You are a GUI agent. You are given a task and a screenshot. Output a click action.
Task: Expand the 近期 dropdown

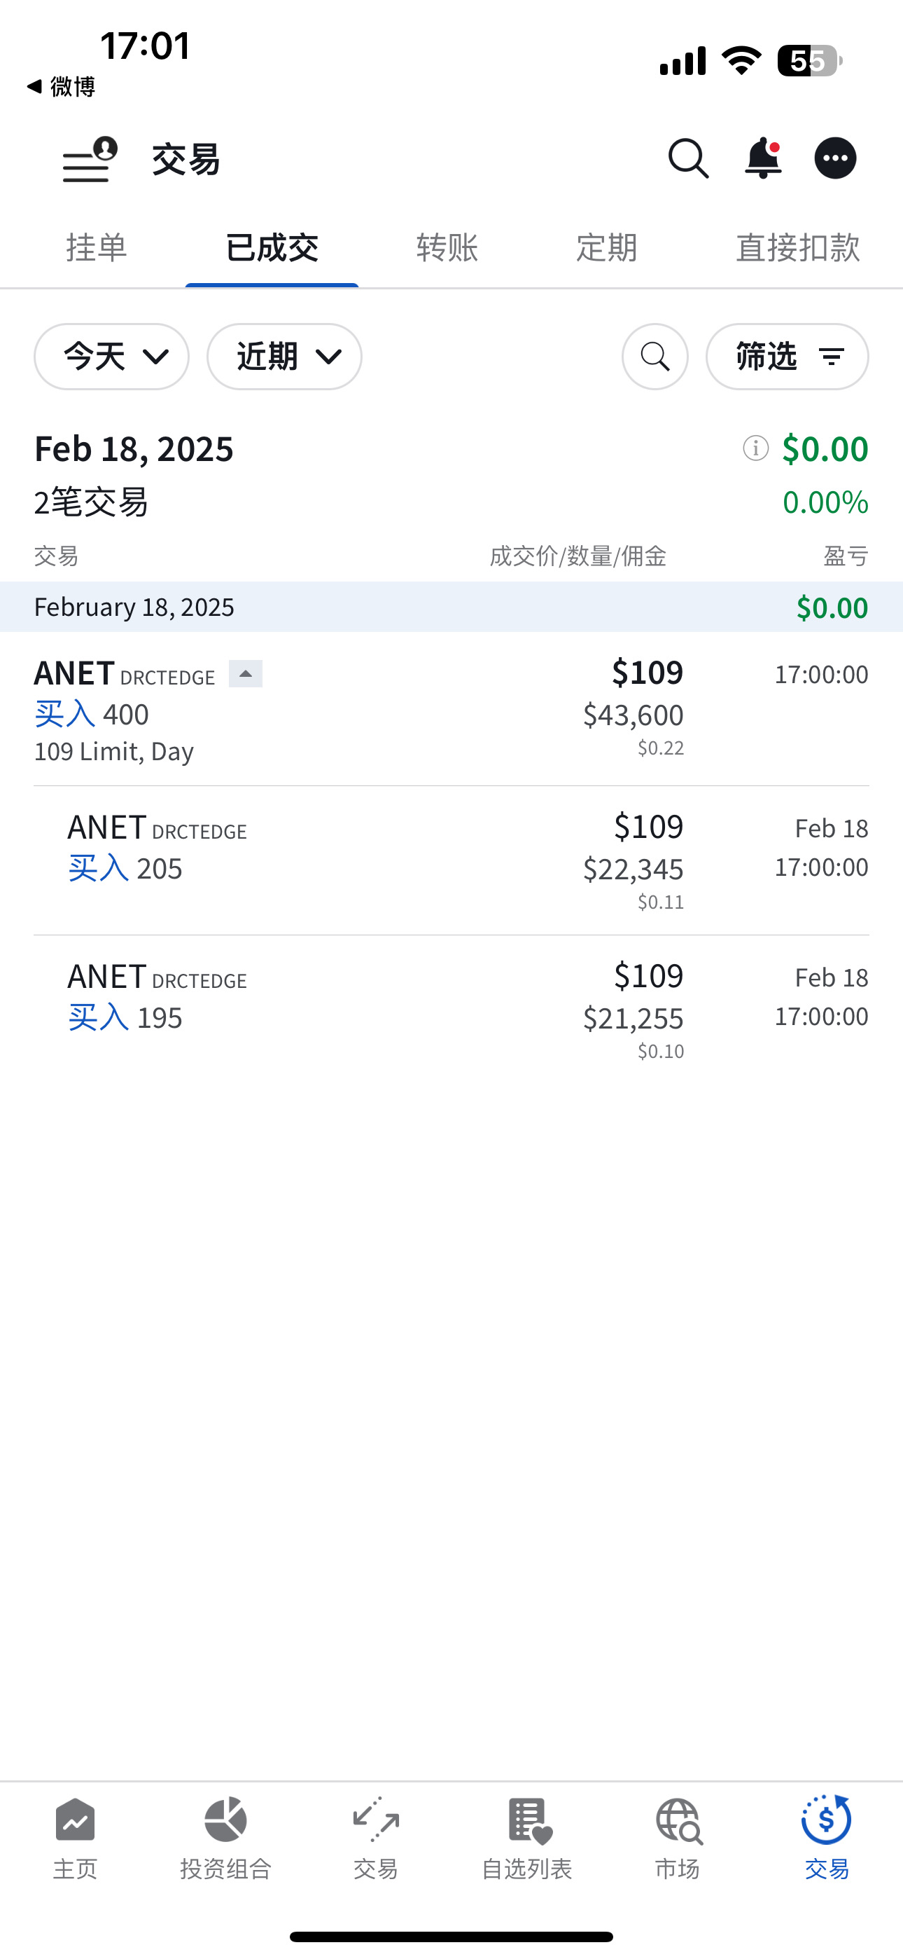tap(284, 357)
